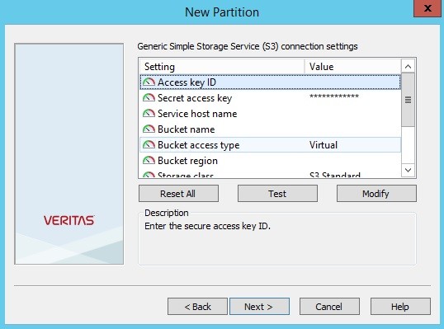Image resolution: width=444 pixels, height=329 pixels.
Task: Click the gauge icon beside Service host name
Action: tap(149, 114)
